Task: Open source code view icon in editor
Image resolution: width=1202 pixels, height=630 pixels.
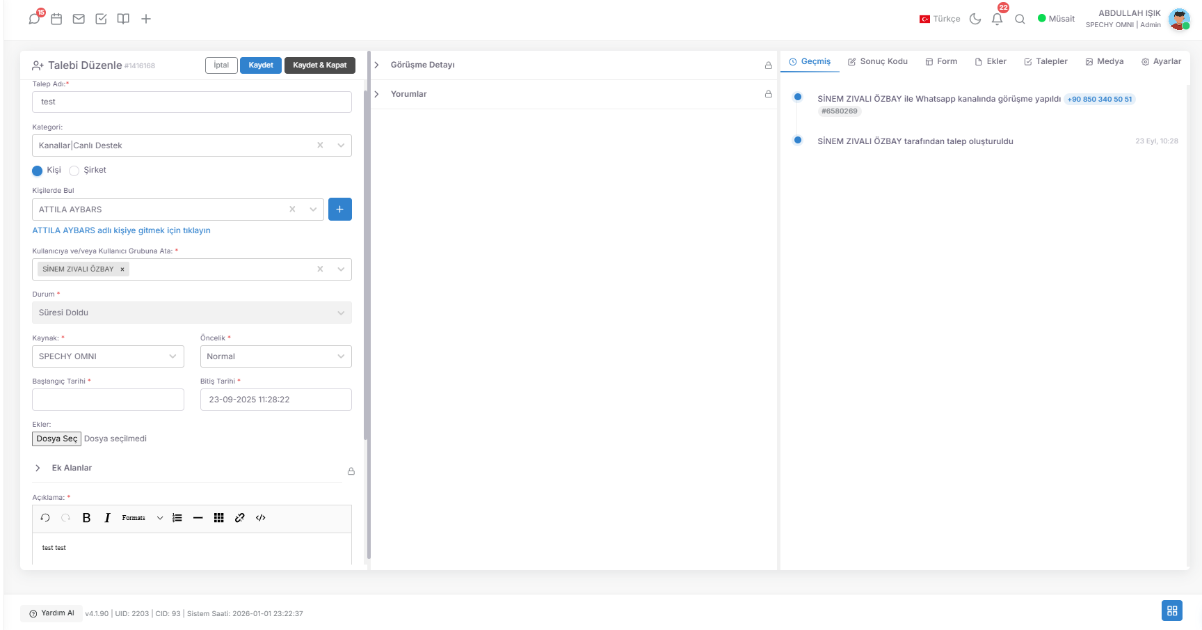Action: [261, 518]
